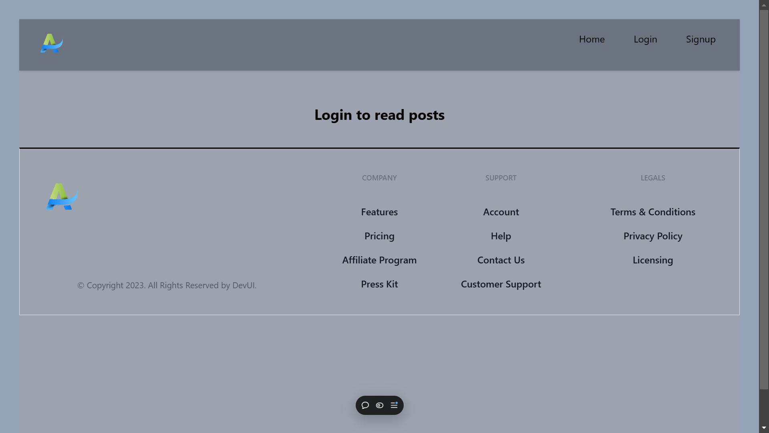Open the notification list icon with the blue dot
Viewport: 769px width, 433px height.
point(394,405)
